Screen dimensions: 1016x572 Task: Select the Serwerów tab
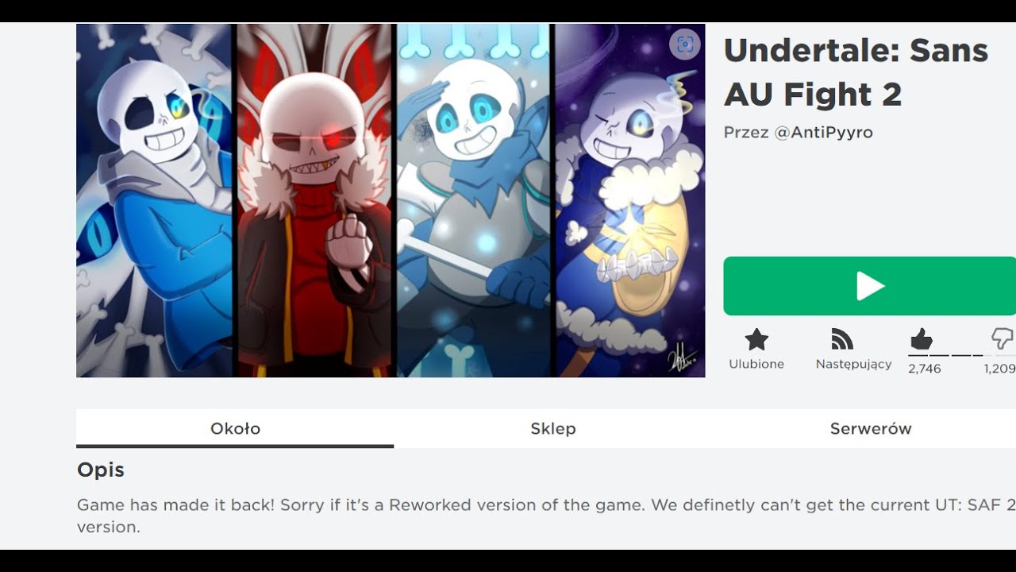[x=871, y=428]
